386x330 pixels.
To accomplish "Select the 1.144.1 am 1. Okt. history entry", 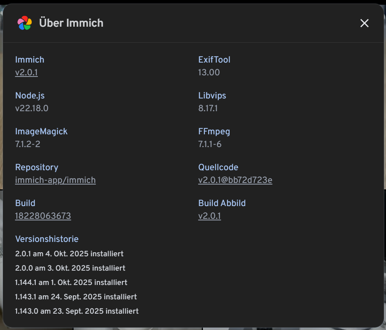I will point(71,283).
